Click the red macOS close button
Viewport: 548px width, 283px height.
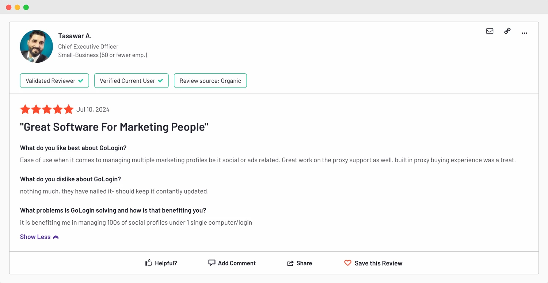click(9, 7)
